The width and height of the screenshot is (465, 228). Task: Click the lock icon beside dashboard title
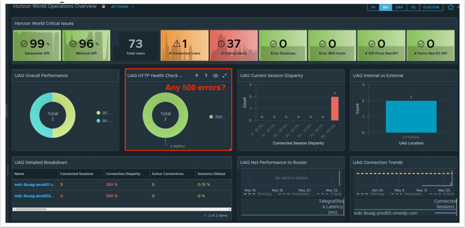(x=103, y=7)
